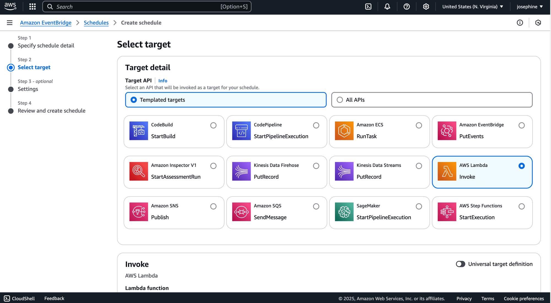Select CodePipeline StartPipelineExecution radio button
This screenshot has height=303, width=551.
coord(316,125)
